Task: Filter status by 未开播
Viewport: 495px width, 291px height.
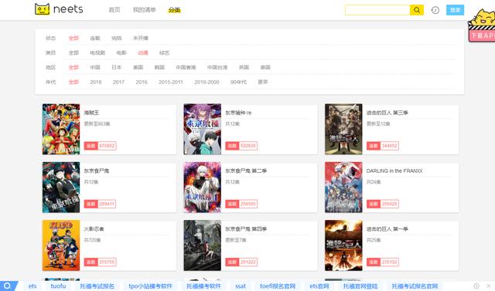Action: pyautogui.click(x=141, y=38)
